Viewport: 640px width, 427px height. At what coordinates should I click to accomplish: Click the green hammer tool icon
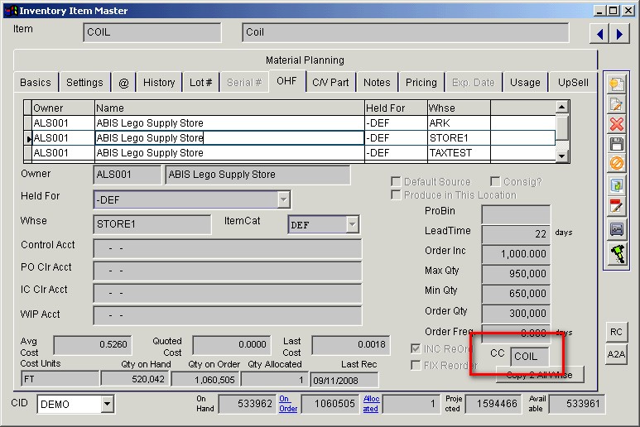[x=616, y=254]
